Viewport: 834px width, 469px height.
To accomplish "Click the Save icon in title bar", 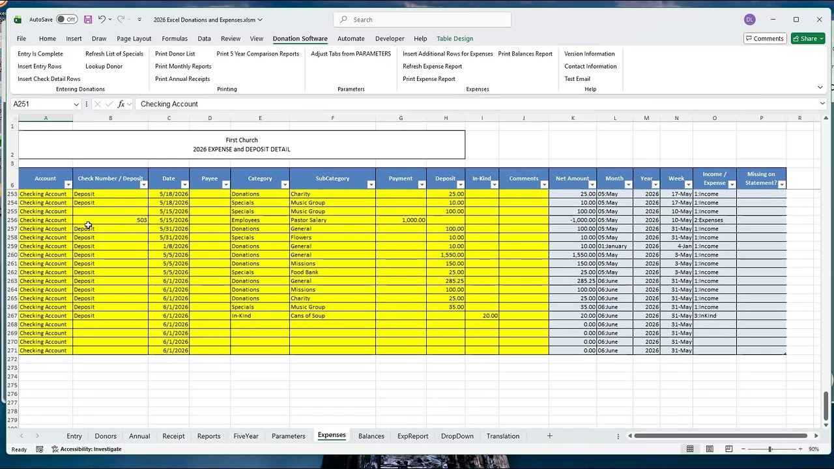I will pos(88,20).
